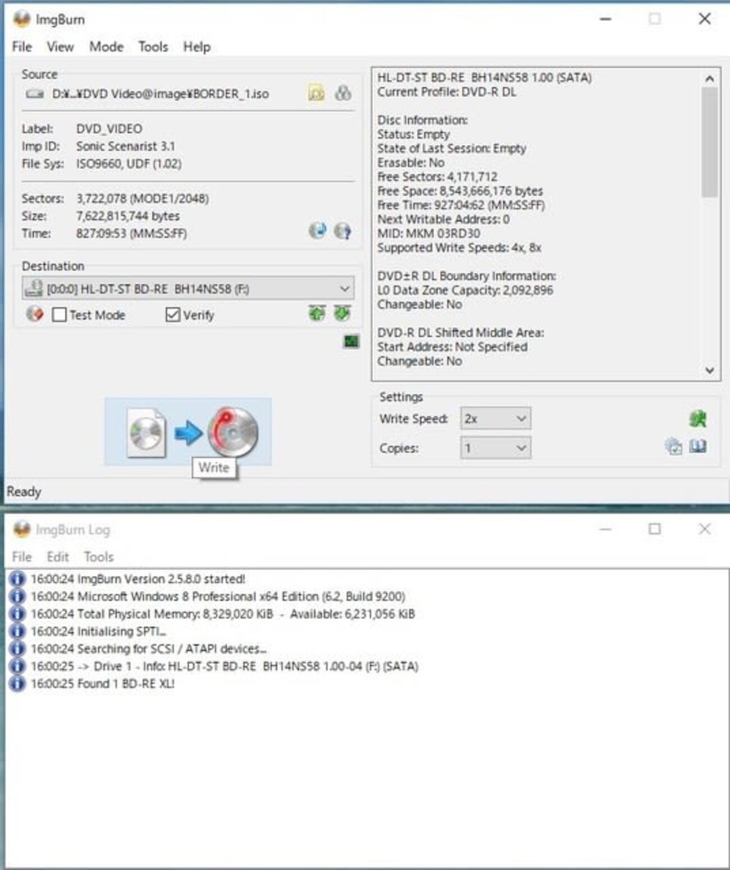Viewport: 730px width, 870px height.
Task: Click the source path ending in BORDER_1.iso
Action: coord(161,94)
